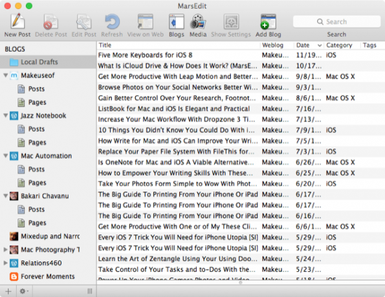Click the View on Web icon
This screenshot has width=385, height=297.
(145, 21)
